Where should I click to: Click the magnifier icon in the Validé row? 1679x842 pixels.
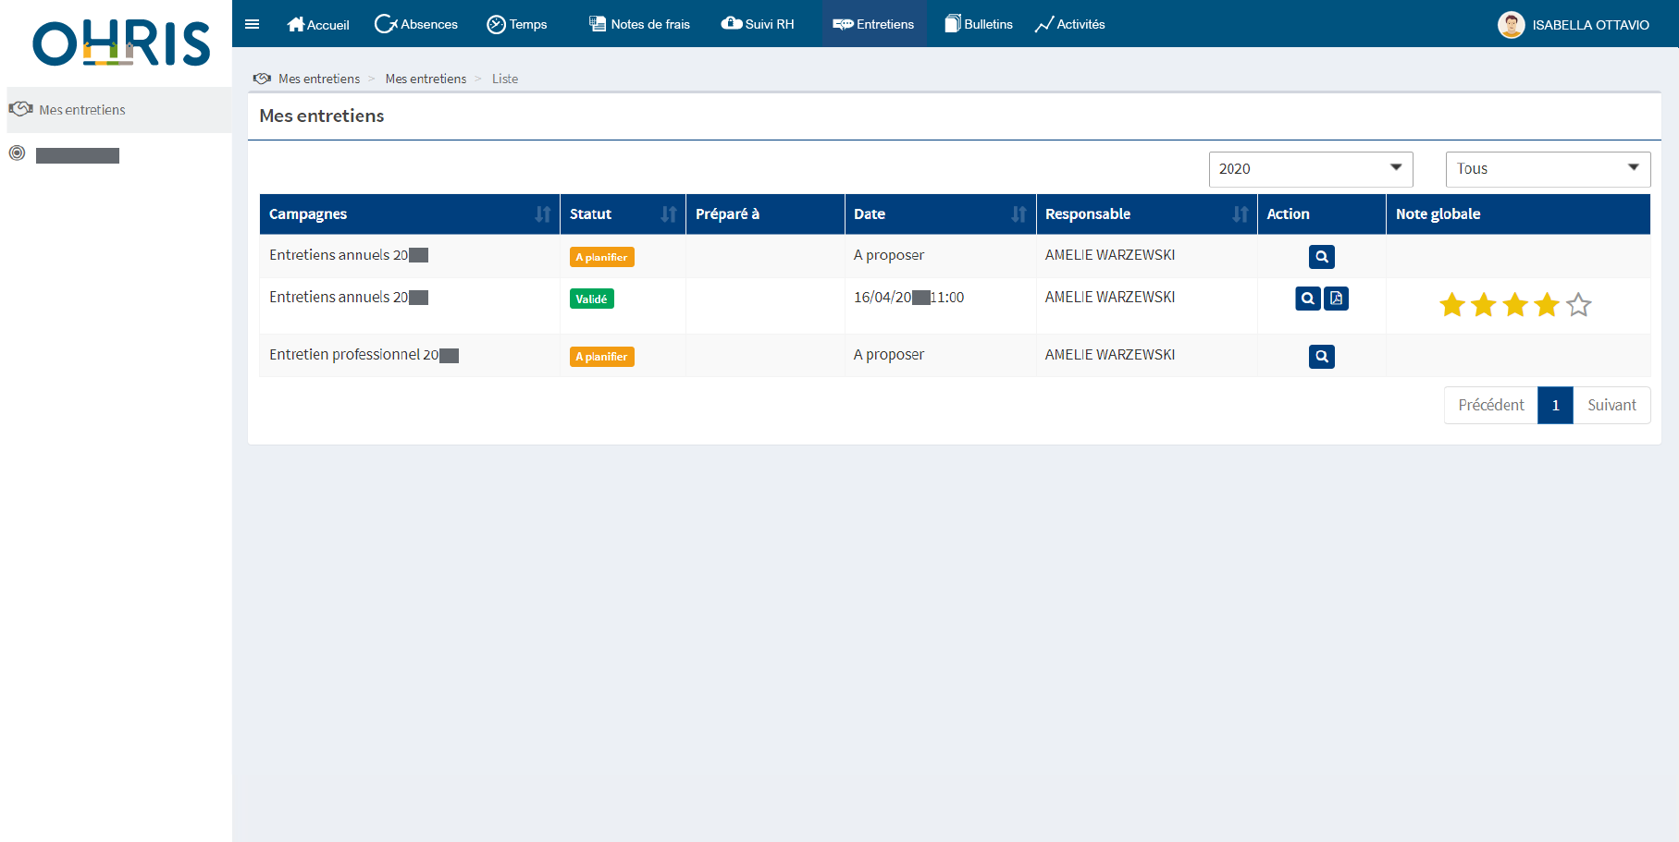pyautogui.click(x=1307, y=299)
